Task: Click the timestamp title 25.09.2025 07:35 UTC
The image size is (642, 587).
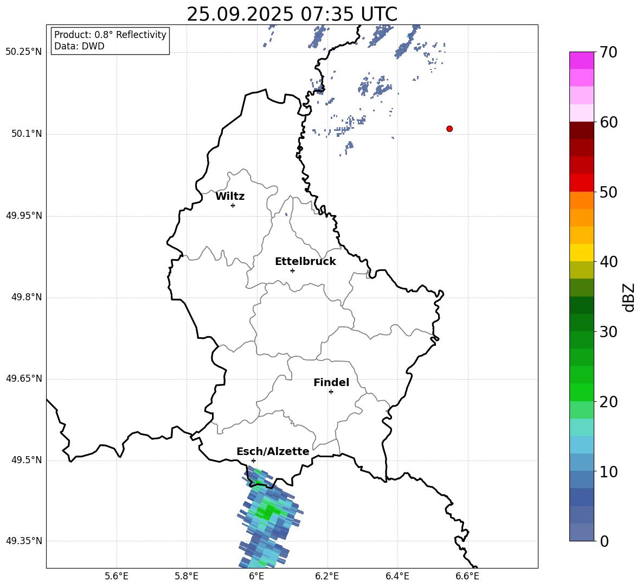Action: point(292,14)
